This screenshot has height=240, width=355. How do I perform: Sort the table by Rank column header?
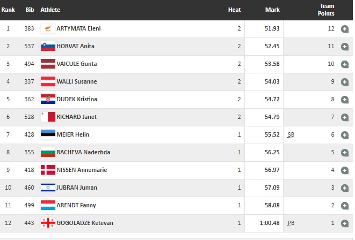(8, 10)
